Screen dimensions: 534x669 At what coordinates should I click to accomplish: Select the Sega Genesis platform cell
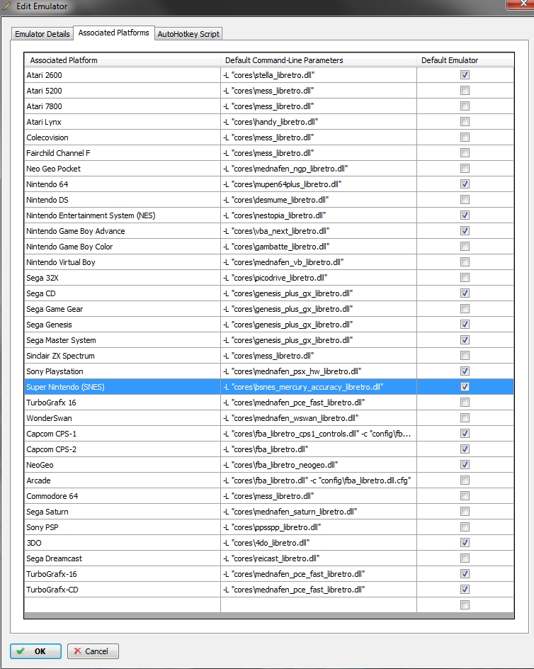pos(123,325)
